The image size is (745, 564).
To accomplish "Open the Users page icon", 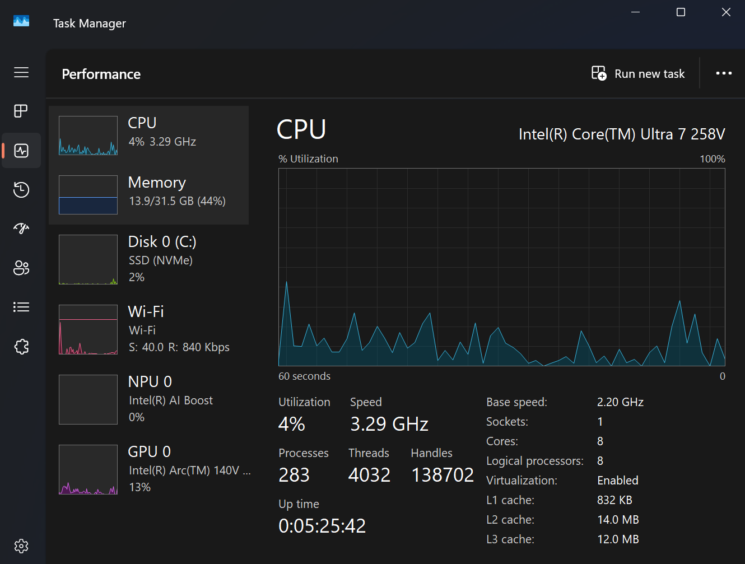I will tap(21, 268).
